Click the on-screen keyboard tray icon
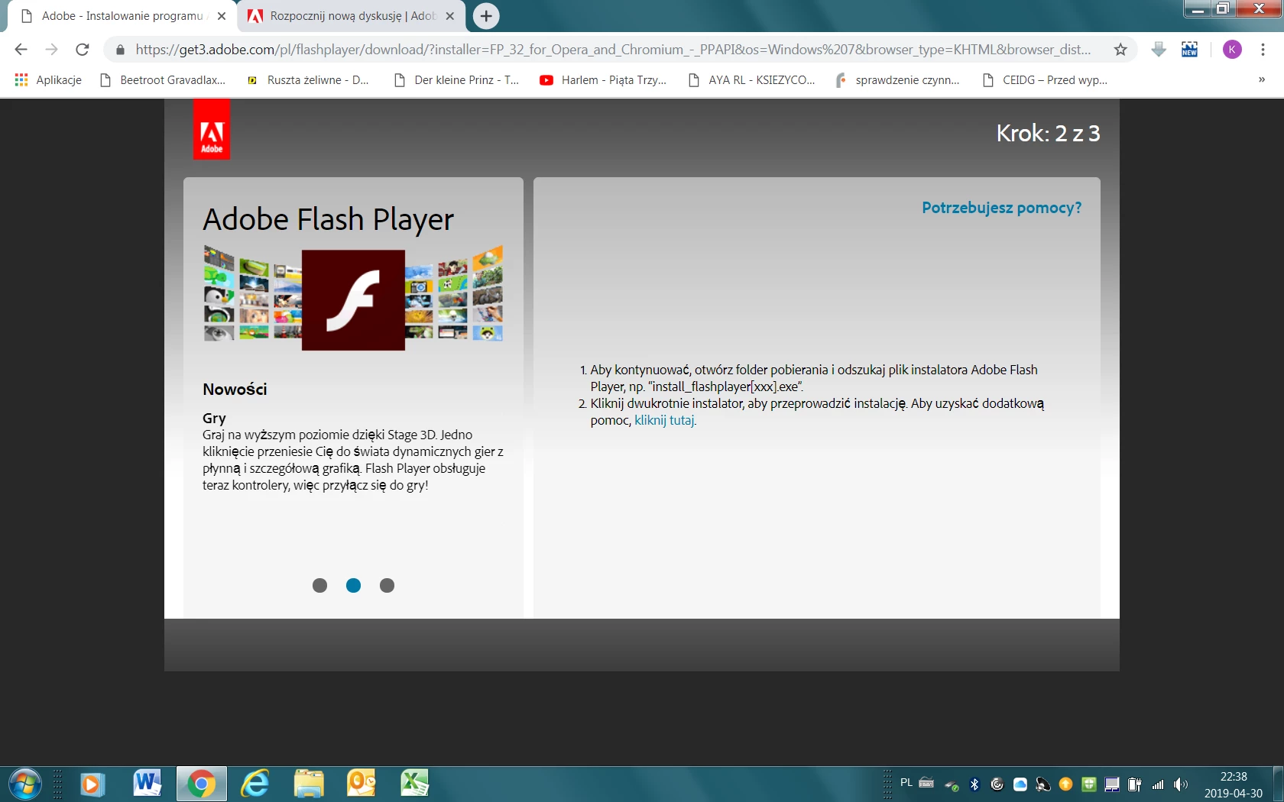1284x802 pixels. pos(926,783)
